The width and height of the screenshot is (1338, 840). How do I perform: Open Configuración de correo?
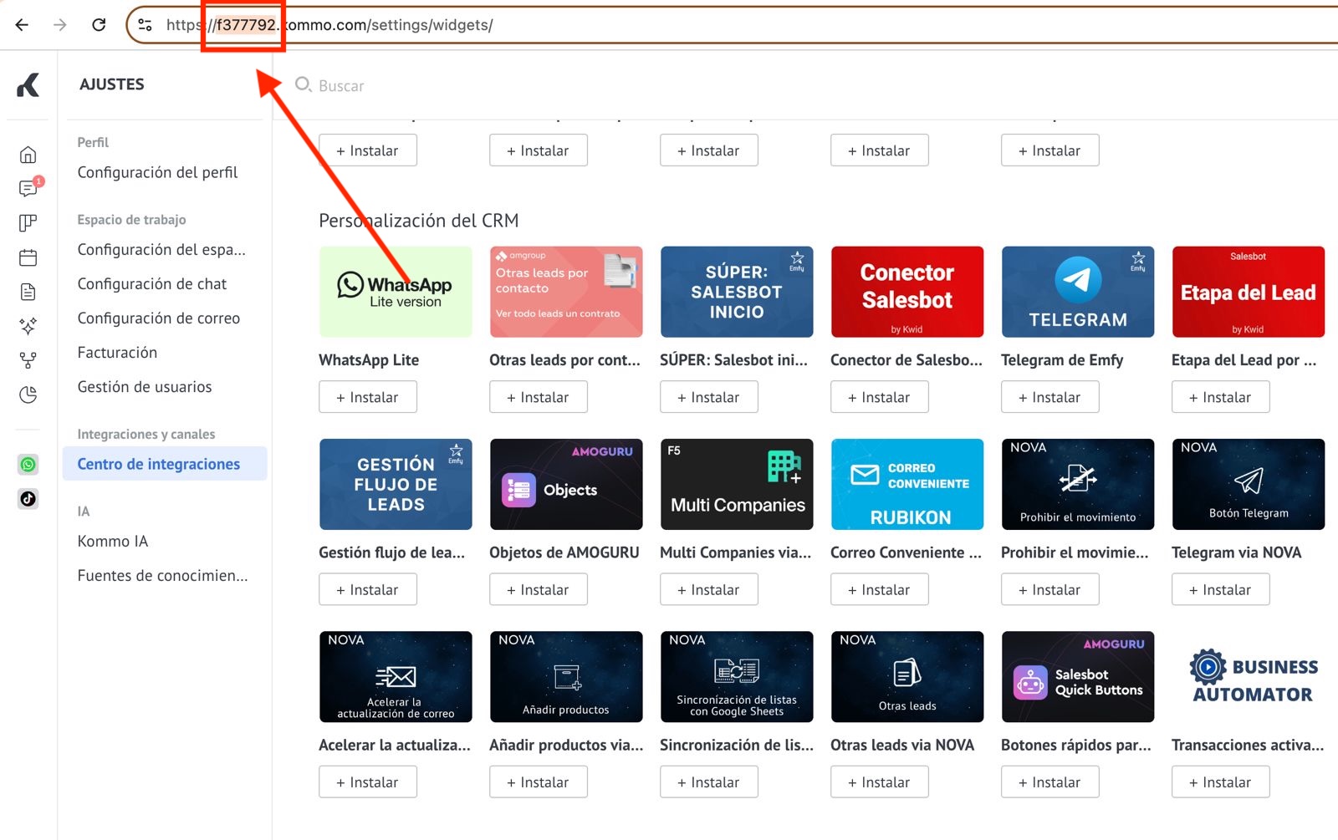159,318
